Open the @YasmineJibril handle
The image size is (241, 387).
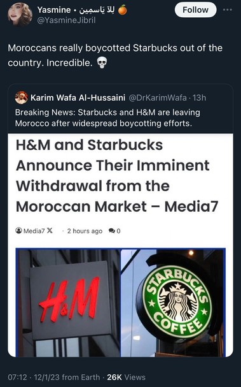click(66, 20)
